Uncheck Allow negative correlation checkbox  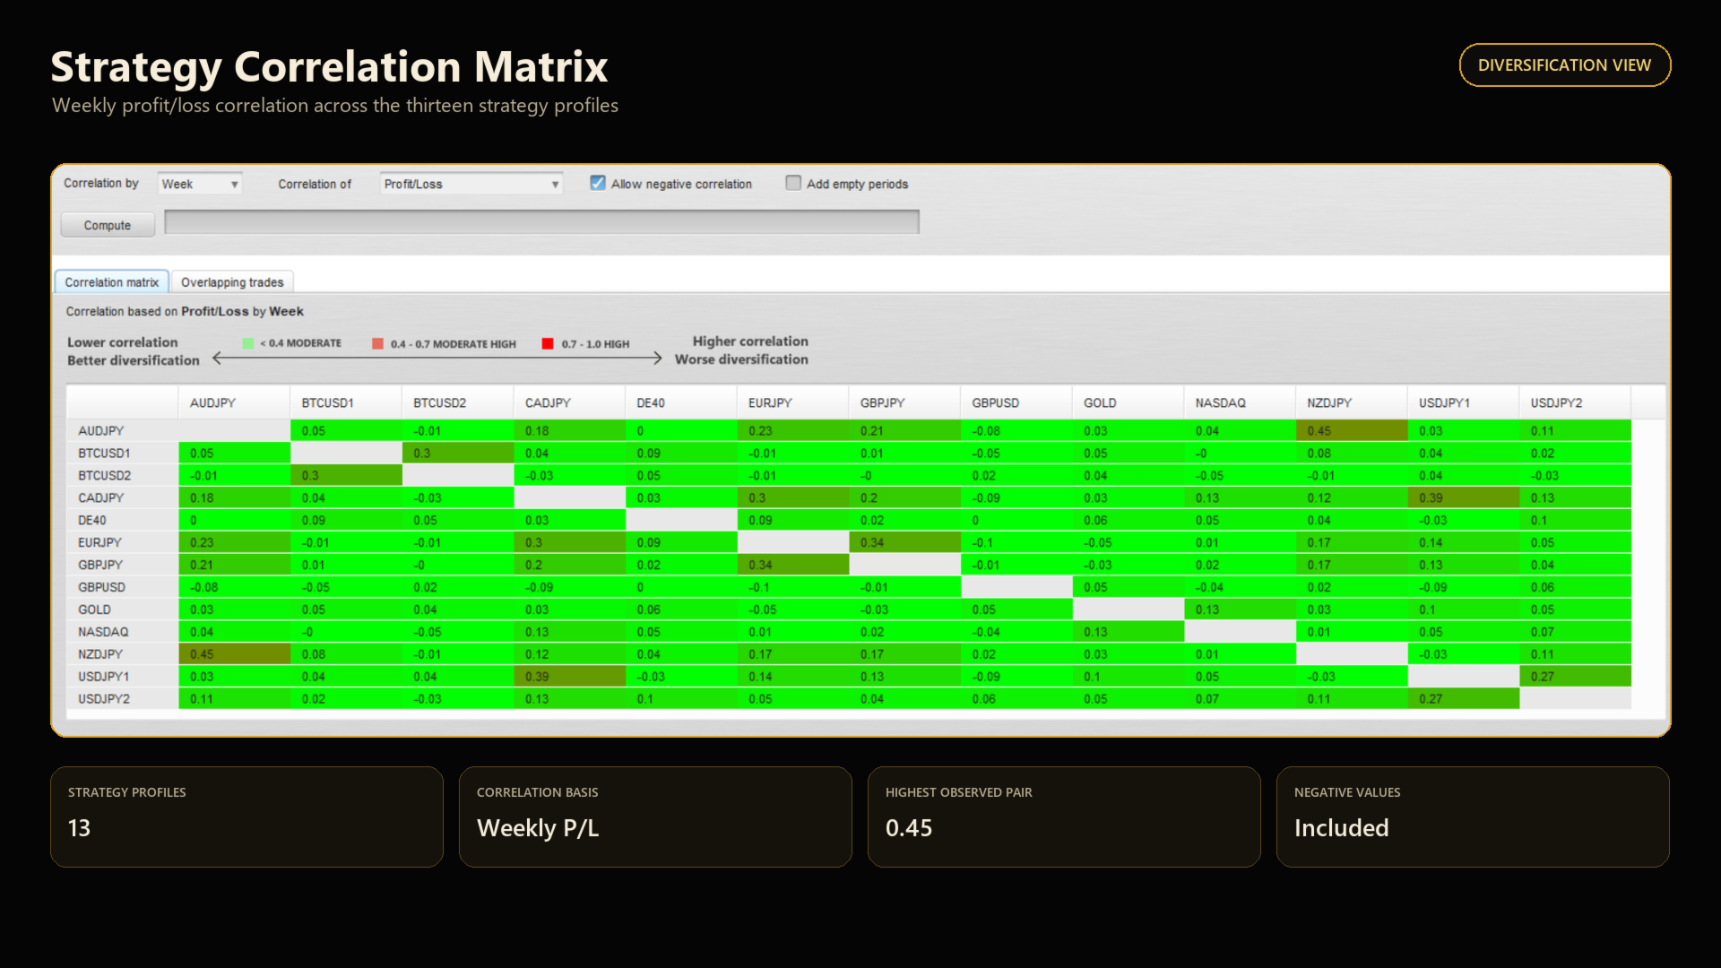click(598, 183)
